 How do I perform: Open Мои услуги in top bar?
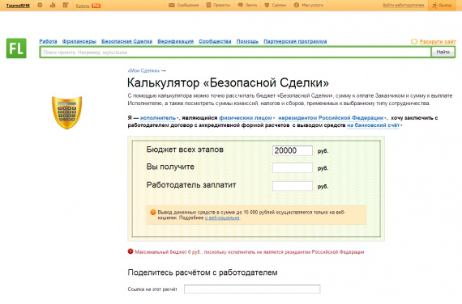[x=309, y=5]
